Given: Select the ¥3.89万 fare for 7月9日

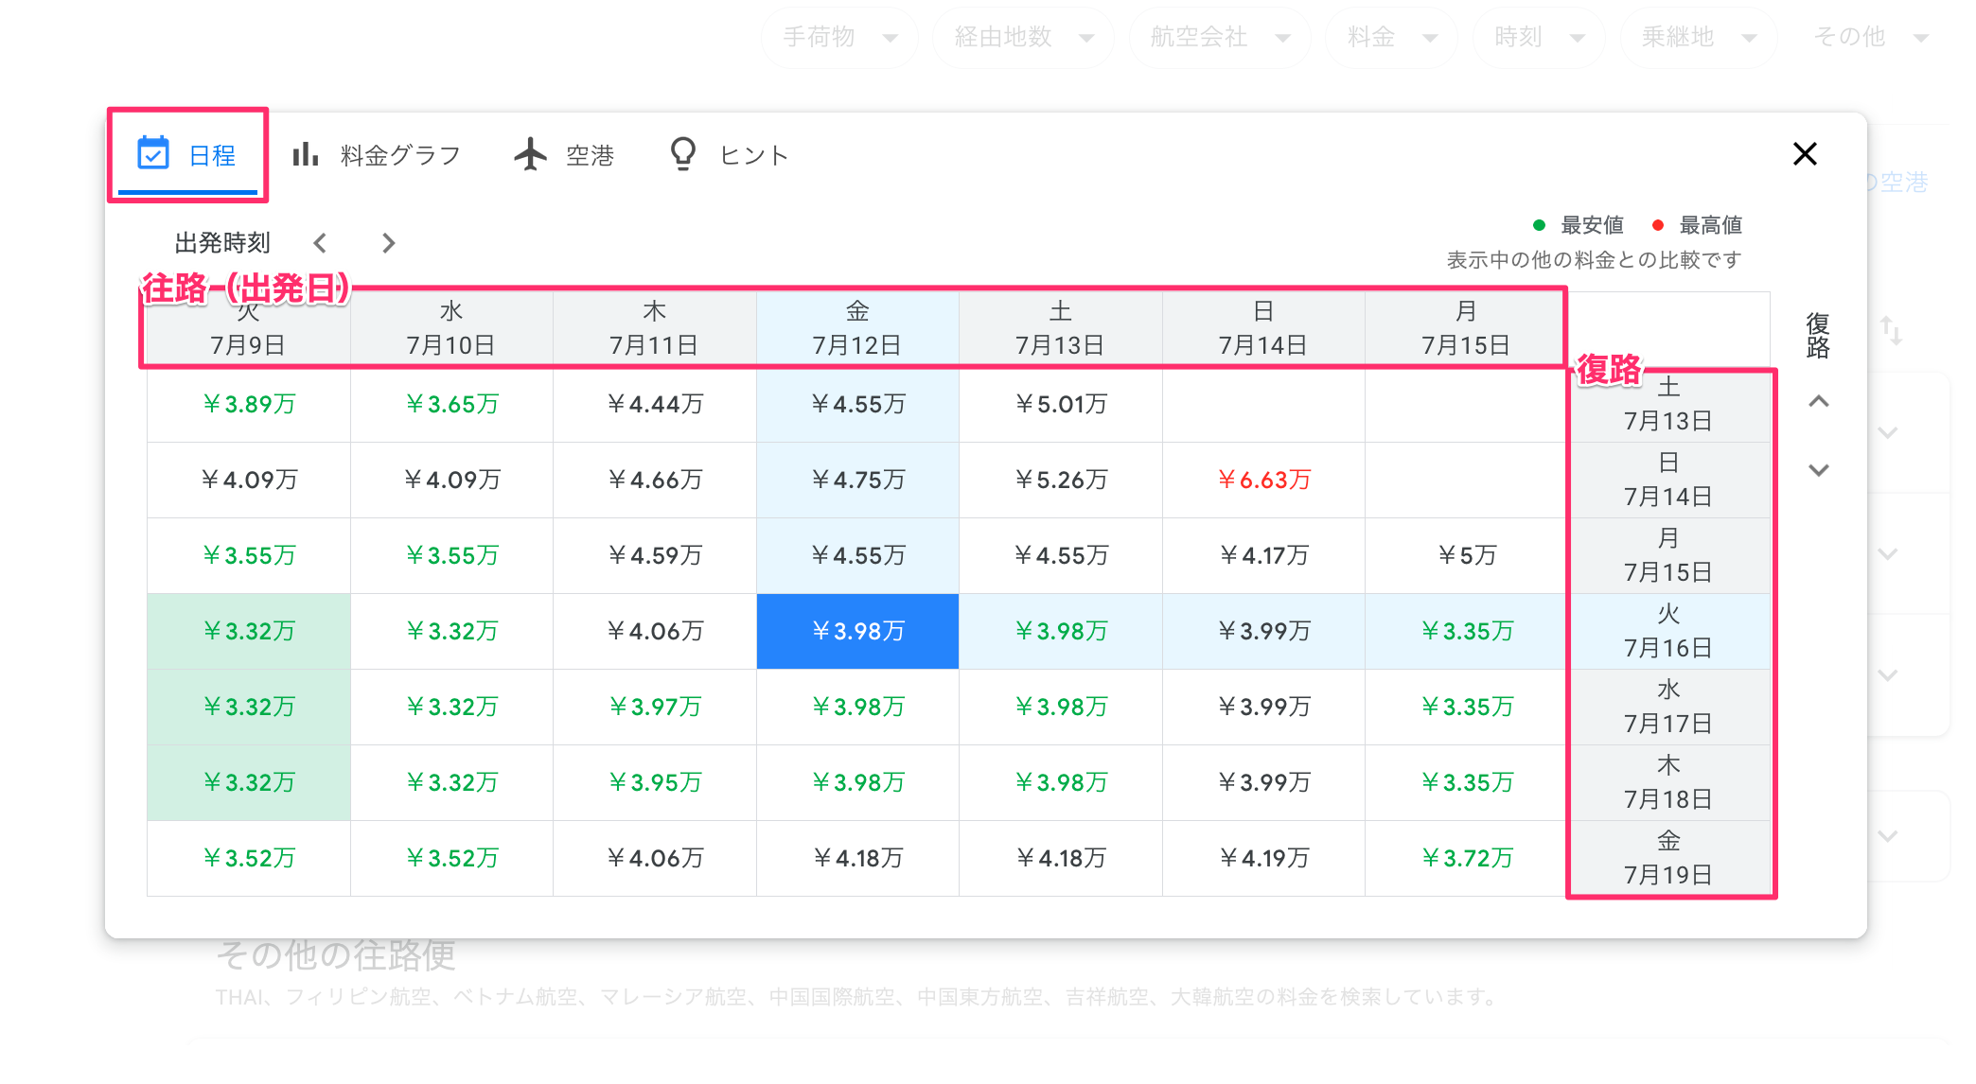Looking at the screenshot, I should [x=249, y=404].
